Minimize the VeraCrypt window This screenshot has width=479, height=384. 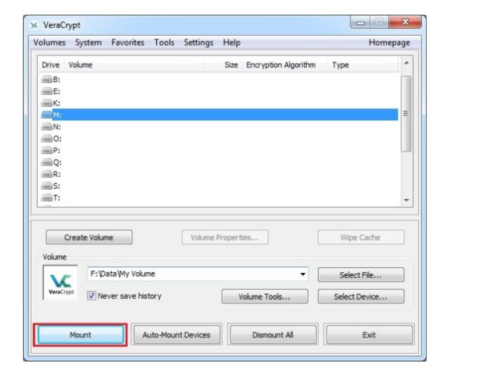click(x=360, y=23)
